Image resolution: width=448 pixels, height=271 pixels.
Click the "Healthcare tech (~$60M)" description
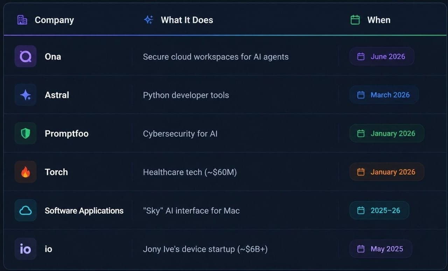(x=190, y=172)
